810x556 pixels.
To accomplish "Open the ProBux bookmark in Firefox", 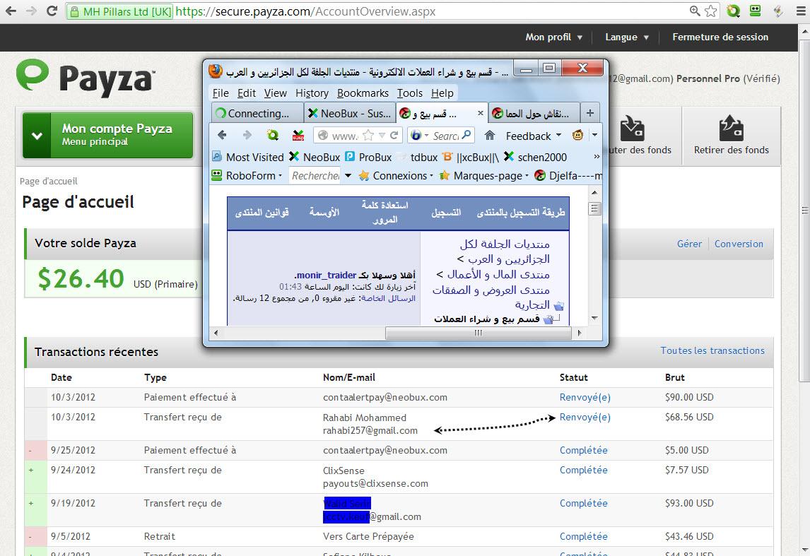I will [x=368, y=157].
